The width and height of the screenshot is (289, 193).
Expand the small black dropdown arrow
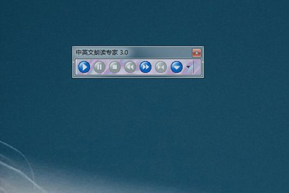pos(188,67)
